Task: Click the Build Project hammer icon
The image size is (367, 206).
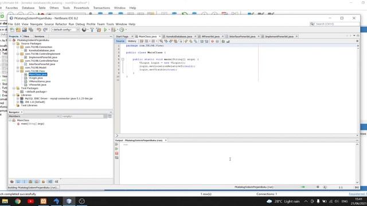Action: tap(92, 30)
